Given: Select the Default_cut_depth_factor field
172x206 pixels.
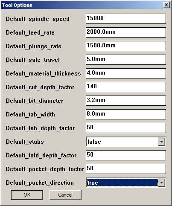Looking at the screenshot, I should tap(126, 87).
